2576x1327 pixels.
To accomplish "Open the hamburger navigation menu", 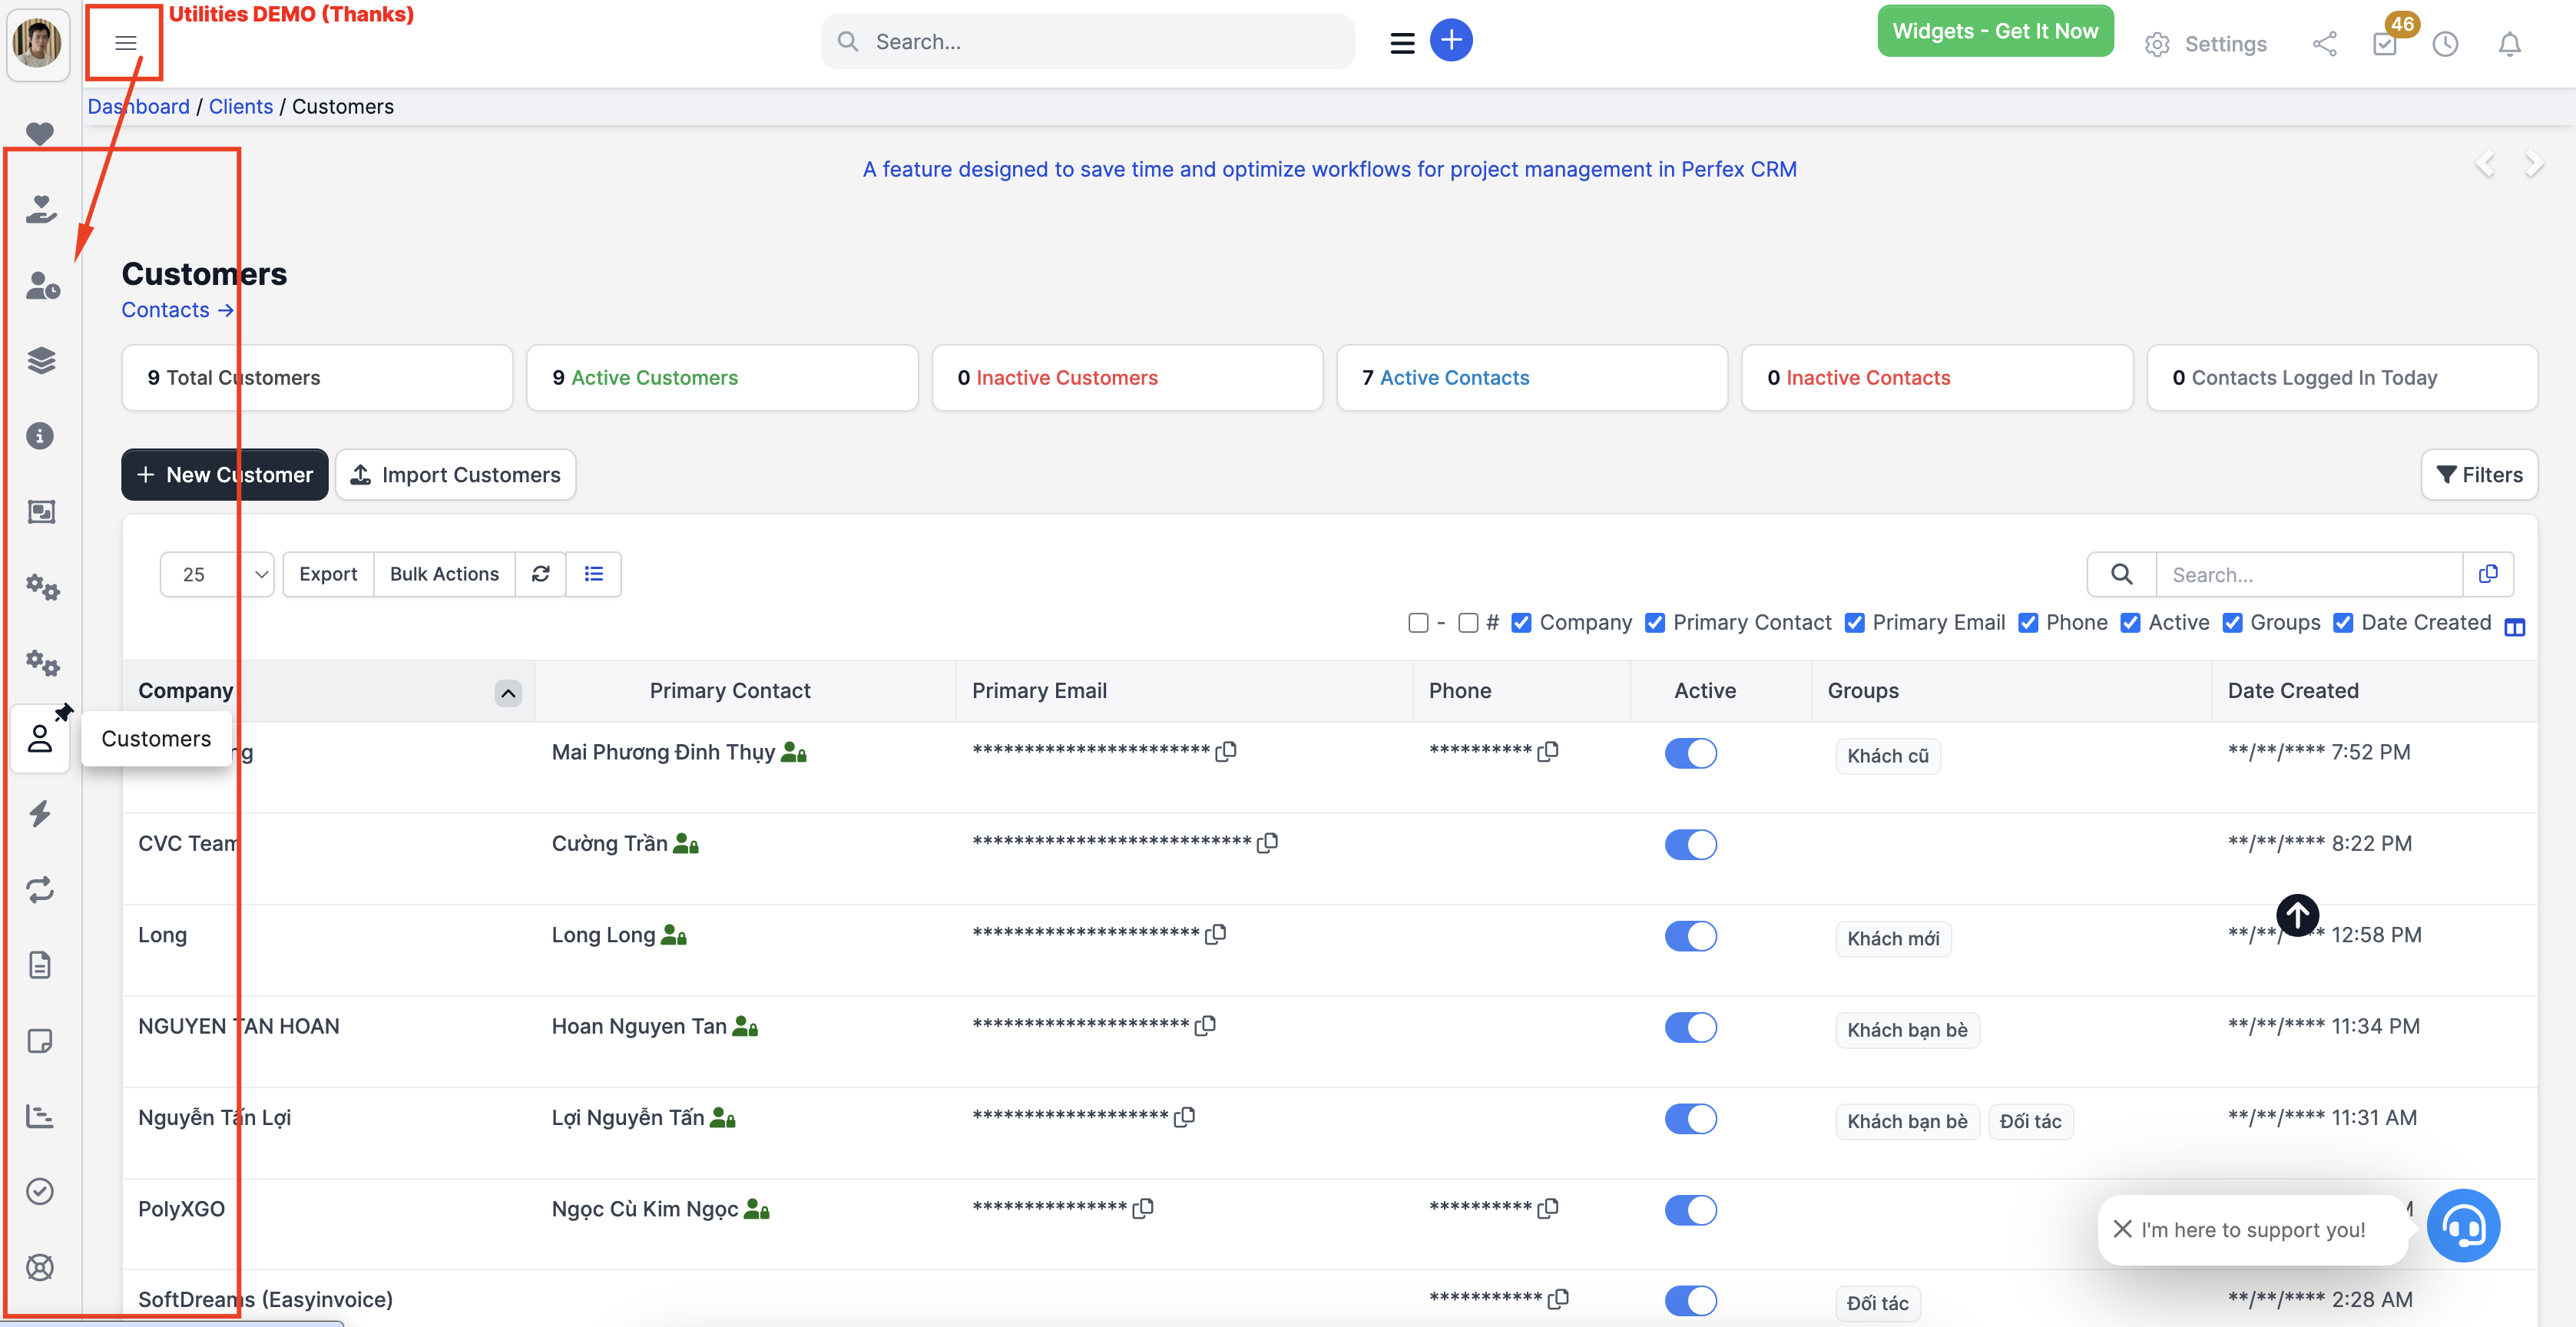I will tap(124, 42).
